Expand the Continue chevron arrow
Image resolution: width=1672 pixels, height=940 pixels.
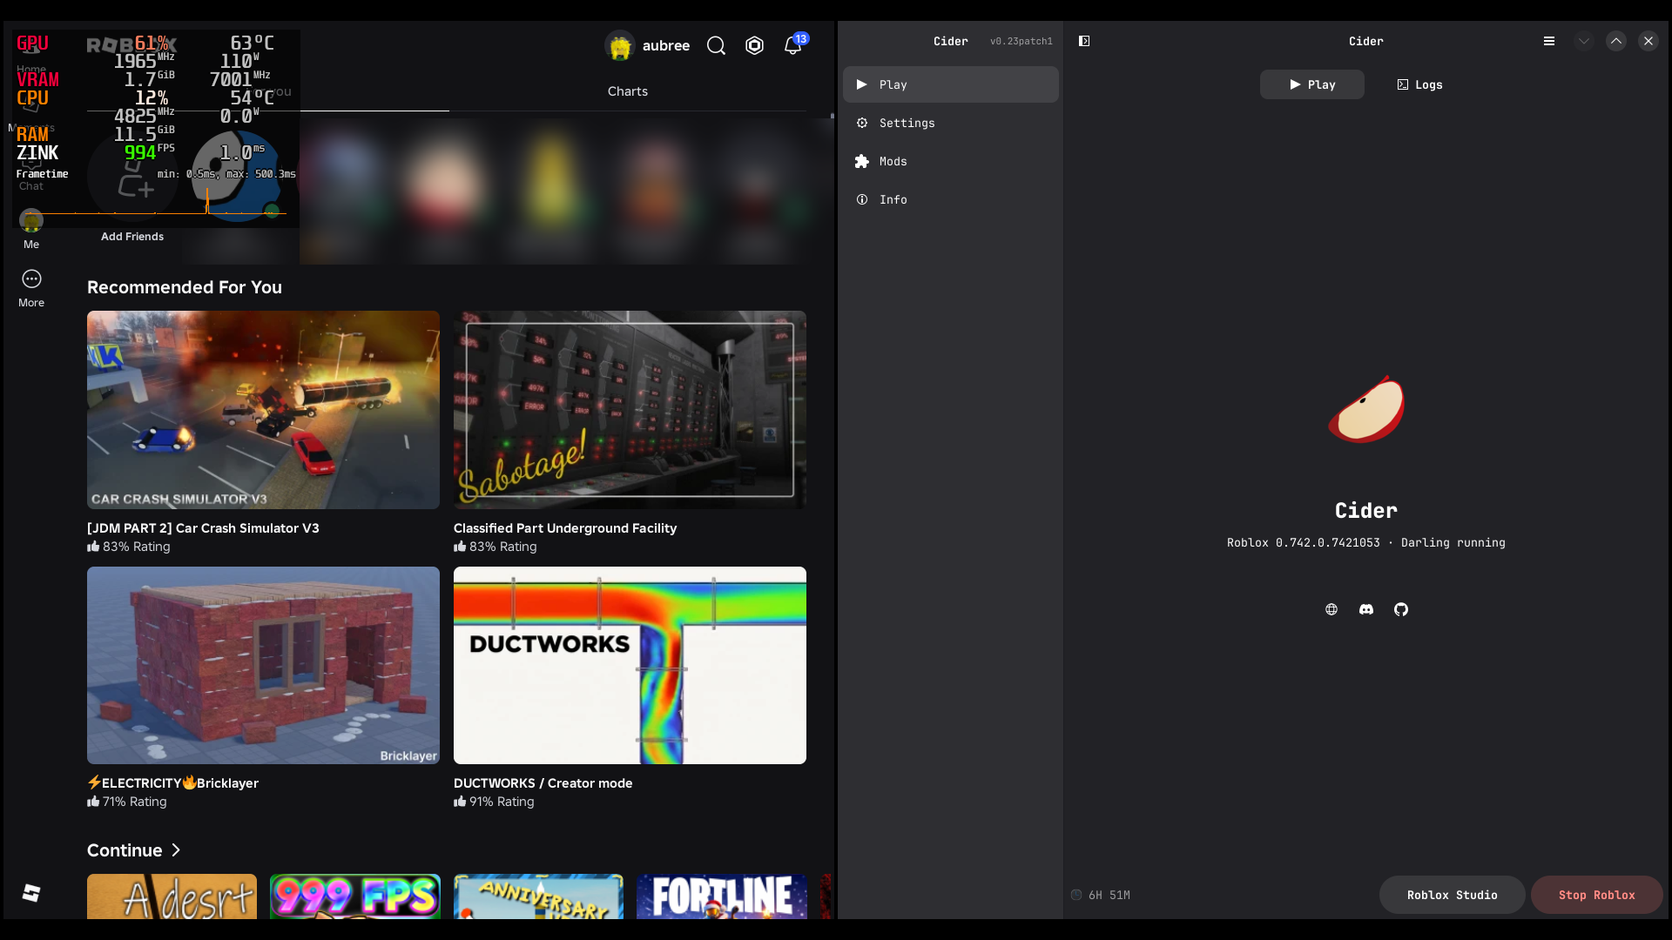click(x=176, y=850)
